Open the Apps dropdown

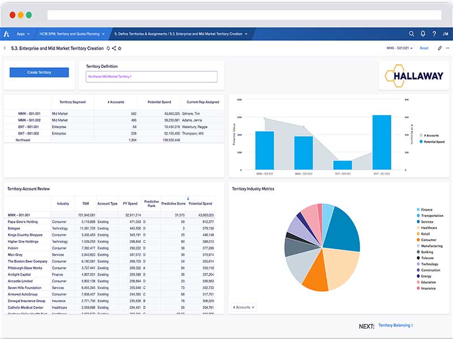pyautogui.click(x=22, y=34)
